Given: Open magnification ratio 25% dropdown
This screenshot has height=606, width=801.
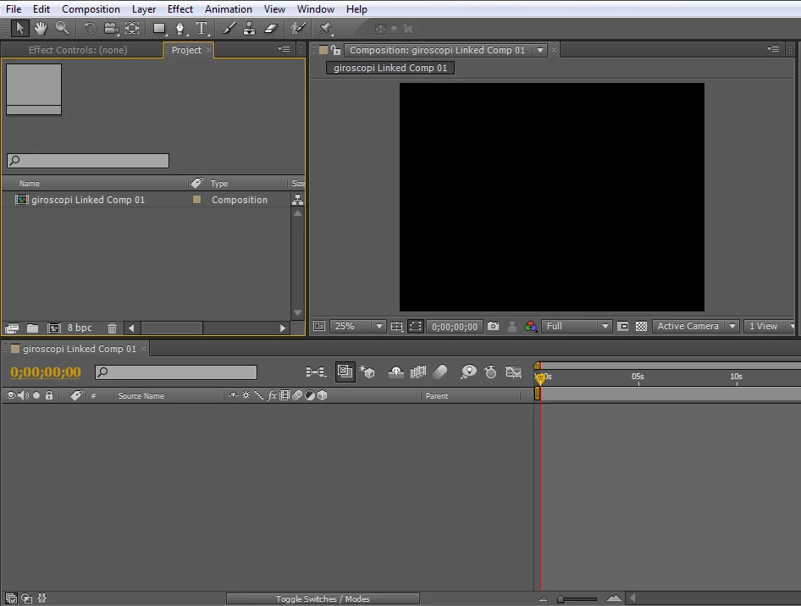Looking at the screenshot, I should (x=357, y=326).
